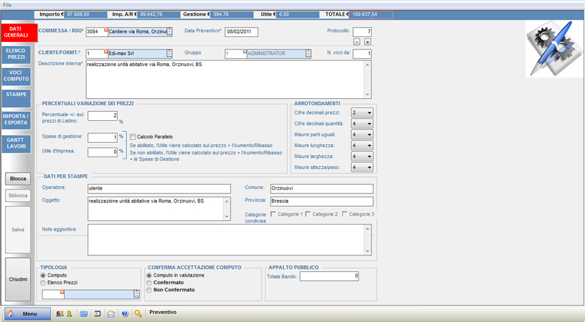
Task: Click the single user icon in bottom toolbar
Action: tap(69, 314)
